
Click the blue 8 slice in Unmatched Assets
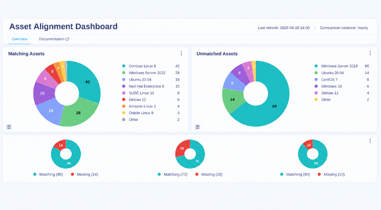point(232,83)
